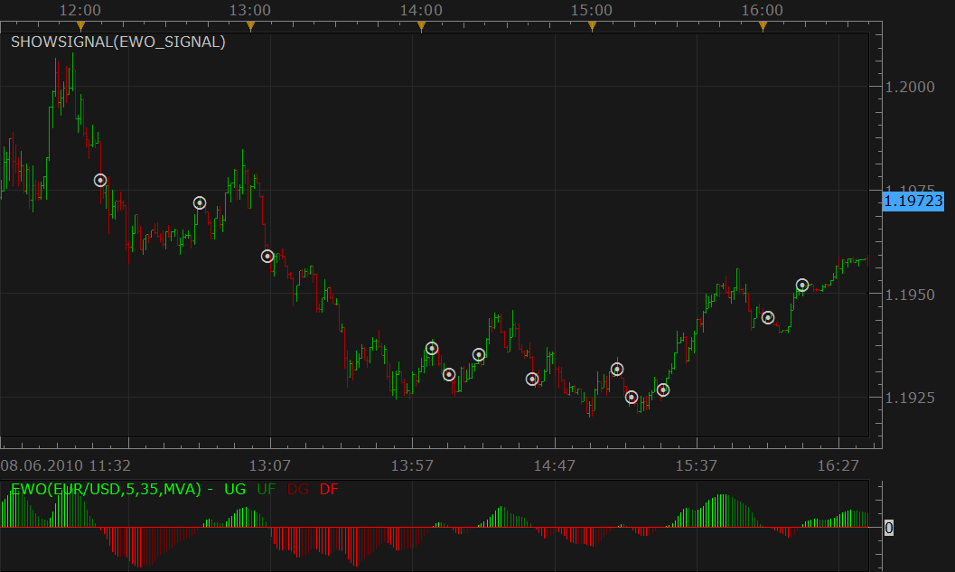Click the DG legend entry
The width and height of the screenshot is (955, 572).
pos(298,489)
